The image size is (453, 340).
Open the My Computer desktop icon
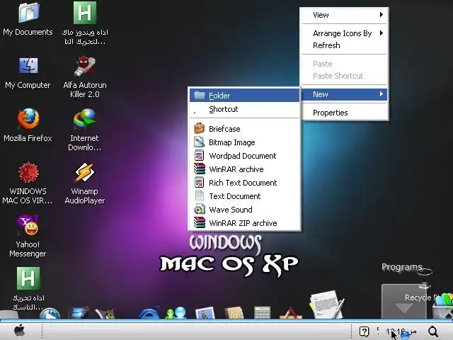coord(28,66)
